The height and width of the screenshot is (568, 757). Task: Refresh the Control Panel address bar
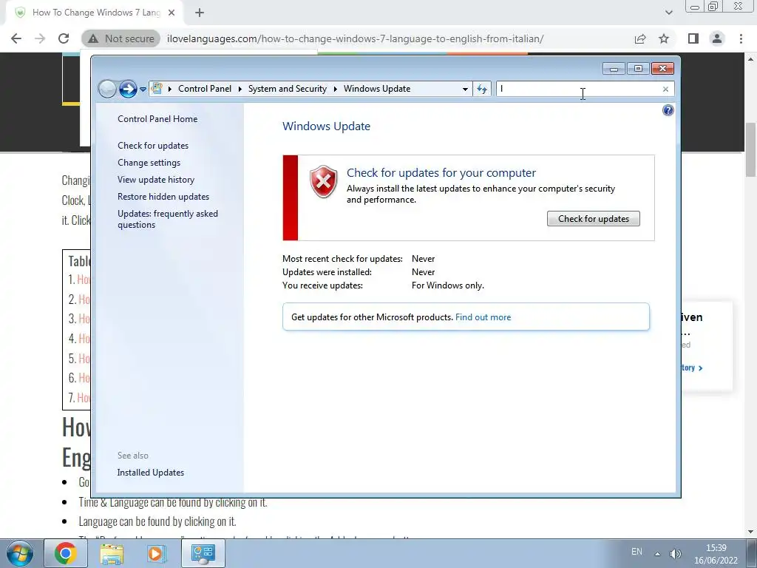click(482, 89)
